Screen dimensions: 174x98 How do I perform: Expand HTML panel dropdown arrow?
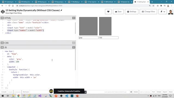coord(74,18)
